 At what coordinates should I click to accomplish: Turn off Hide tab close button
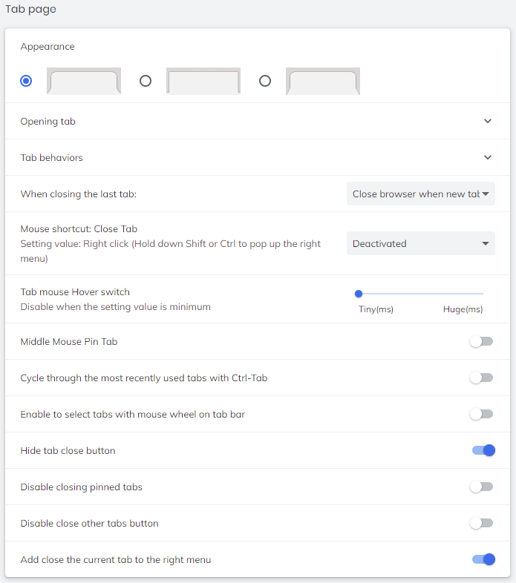coord(483,450)
